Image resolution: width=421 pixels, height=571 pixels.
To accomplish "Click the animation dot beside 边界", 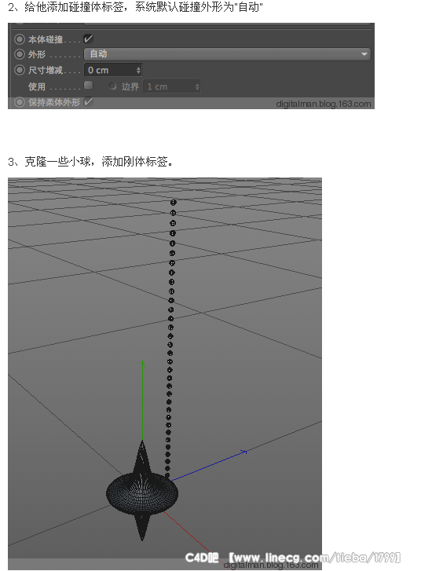I will pyautogui.click(x=112, y=86).
